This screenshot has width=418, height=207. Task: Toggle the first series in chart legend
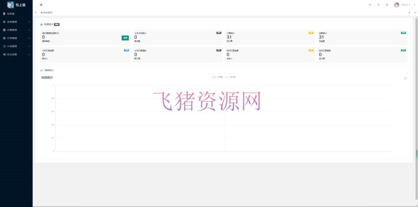click(x=218, y=77)
